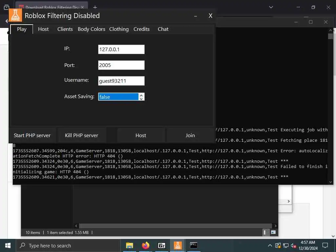Image resolution: width=336 pixels, height=252 pixels.
Task: Click the console scrollbar down arrow
Action: [330, 182]
